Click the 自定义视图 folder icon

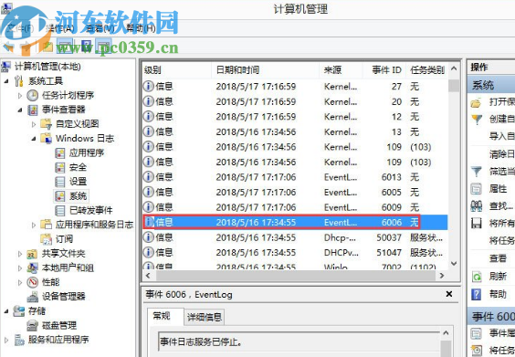pos(46,124)
